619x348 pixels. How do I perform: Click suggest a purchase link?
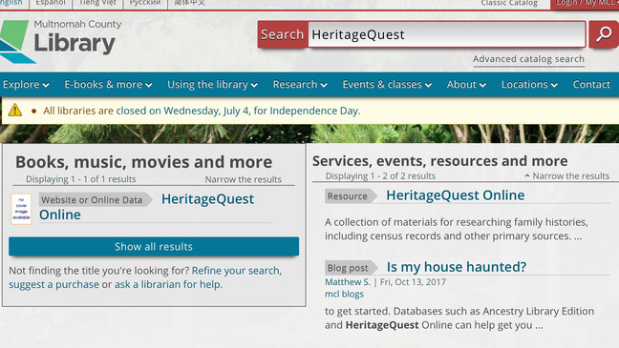[54, 284]
